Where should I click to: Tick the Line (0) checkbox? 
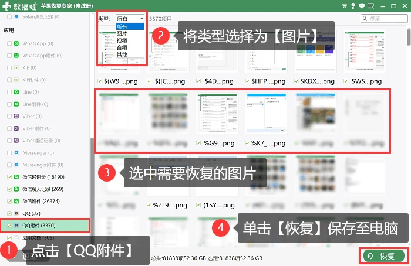click(x=9, y=92)
